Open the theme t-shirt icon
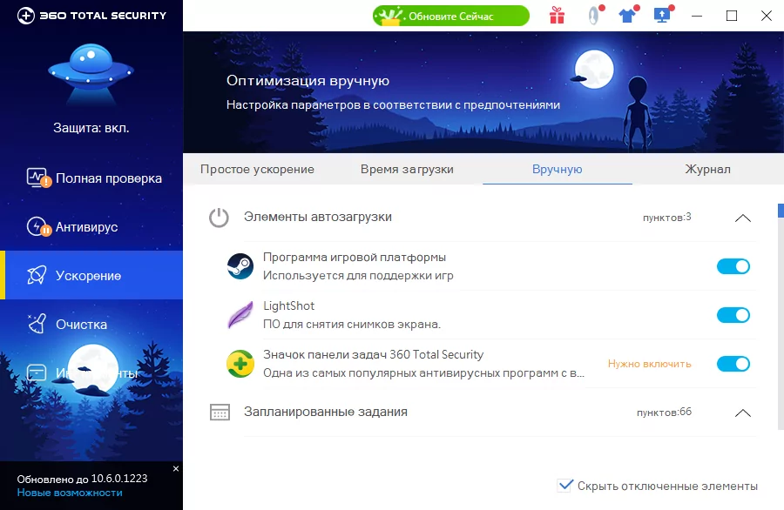The width and height of the screenshot is (784, 510). (x=627, y=16)
